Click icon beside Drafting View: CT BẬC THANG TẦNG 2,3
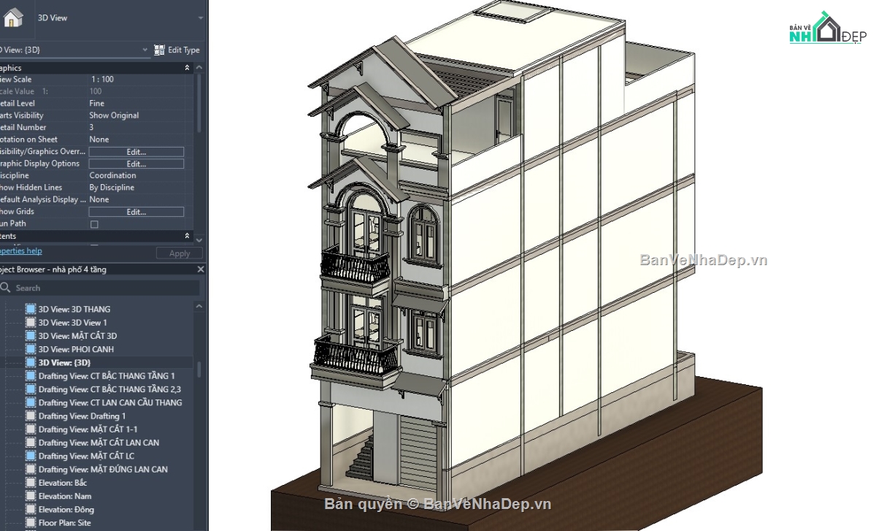Image resolution: width=876 pixels, height=531 pixels. pyautogui.click(x=31, y=389)
